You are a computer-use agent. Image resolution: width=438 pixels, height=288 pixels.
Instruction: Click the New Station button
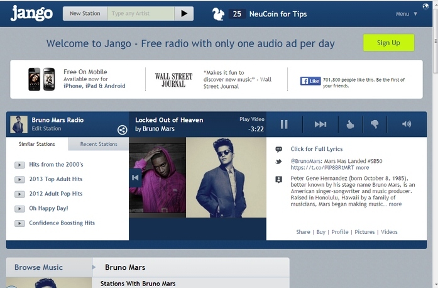point(85,13)
